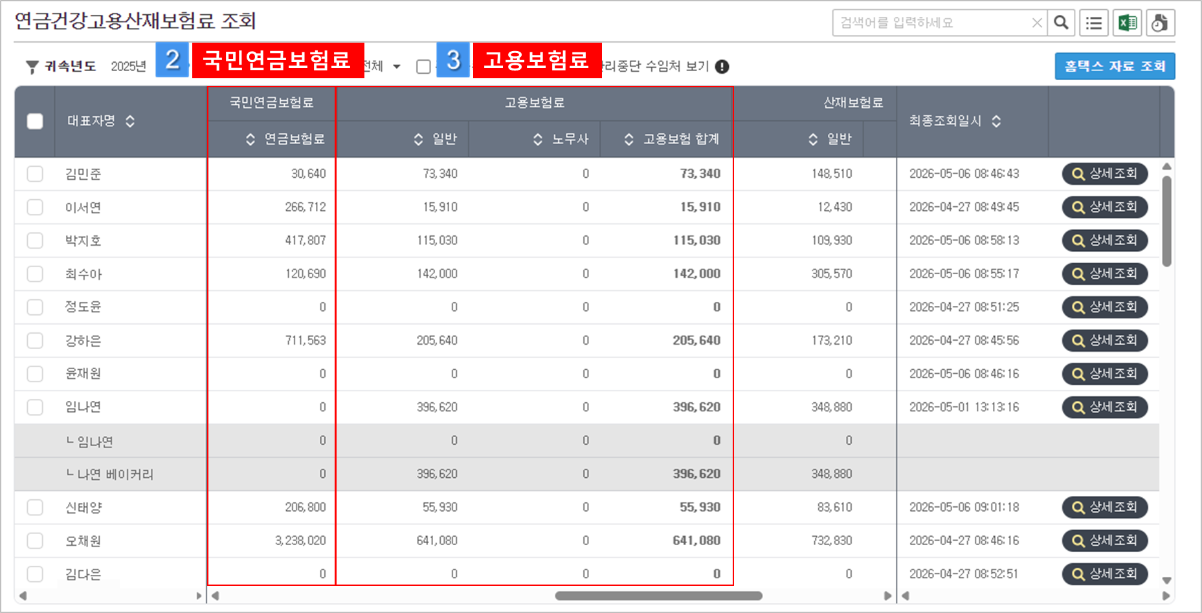The height and width of the screenshot is (613, 1202).
Task: Click the exclamation info icon
Action: click(722, 67)
